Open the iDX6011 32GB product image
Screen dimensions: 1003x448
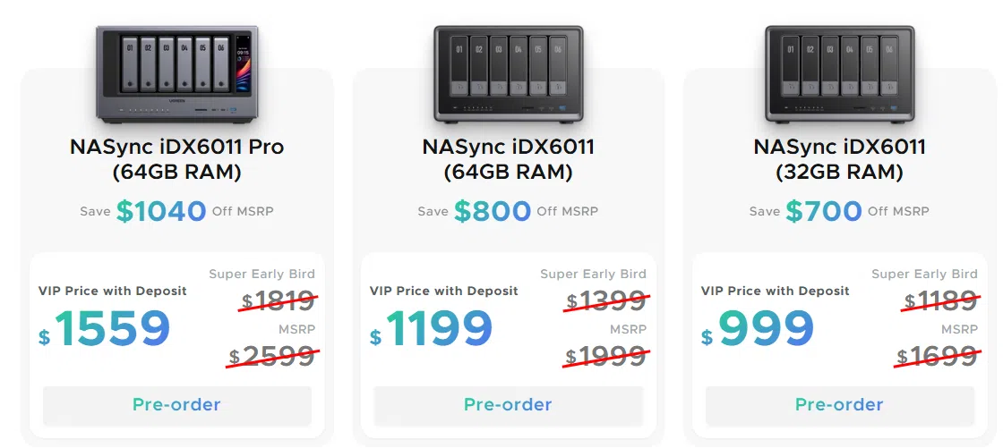840,74
